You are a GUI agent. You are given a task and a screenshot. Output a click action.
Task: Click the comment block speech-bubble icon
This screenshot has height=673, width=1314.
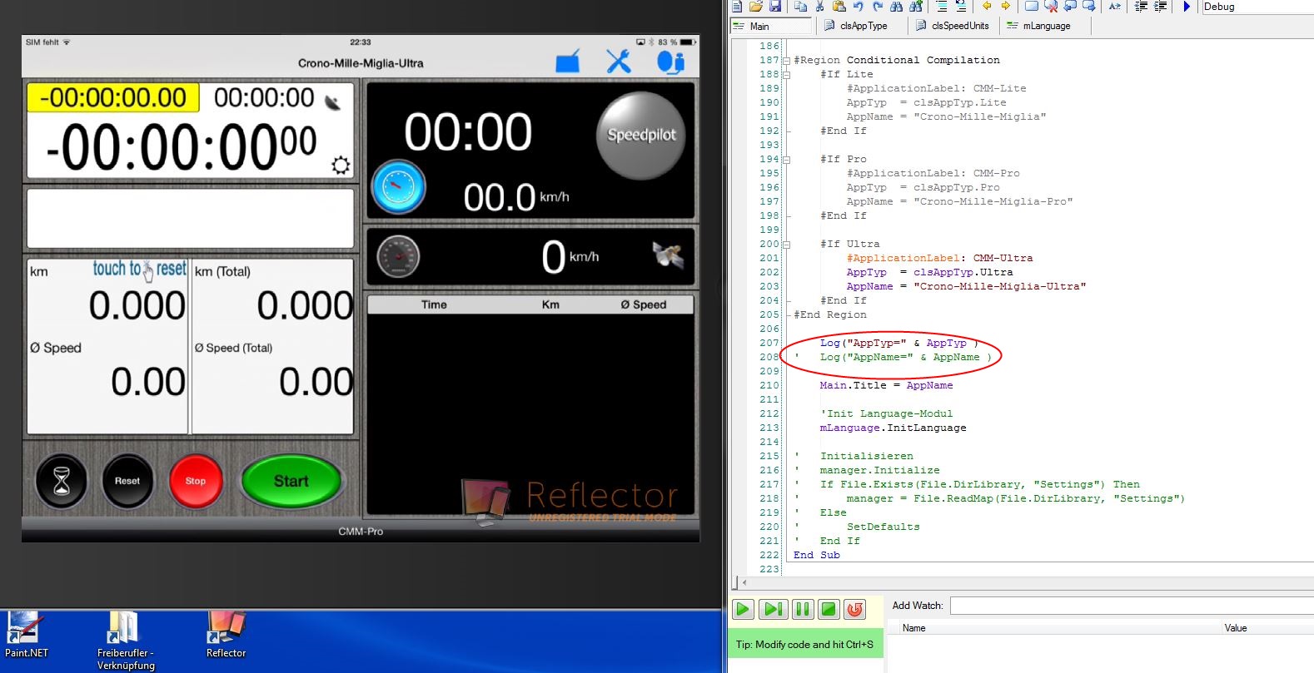(1032, 6)
